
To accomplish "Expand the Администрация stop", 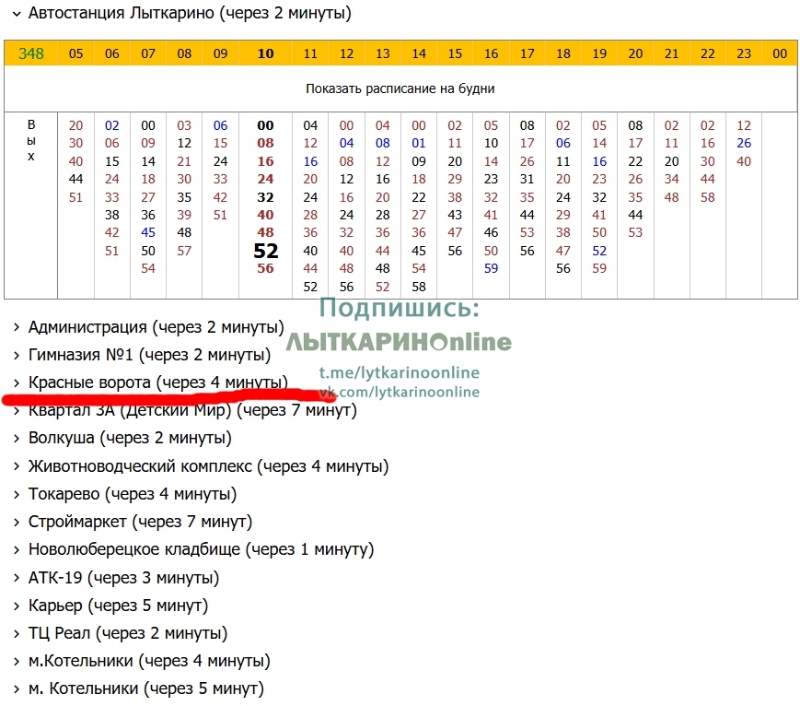I will pos(153,327).
